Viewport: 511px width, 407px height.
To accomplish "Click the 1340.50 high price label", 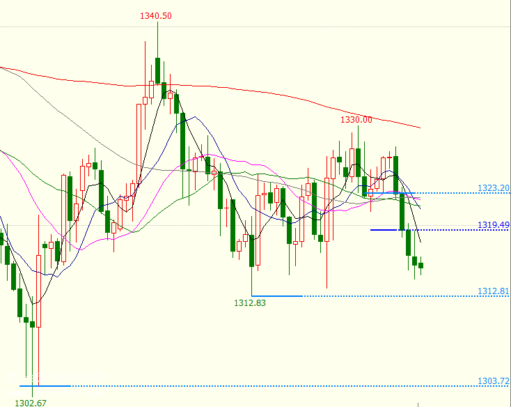I will (156, 15).
